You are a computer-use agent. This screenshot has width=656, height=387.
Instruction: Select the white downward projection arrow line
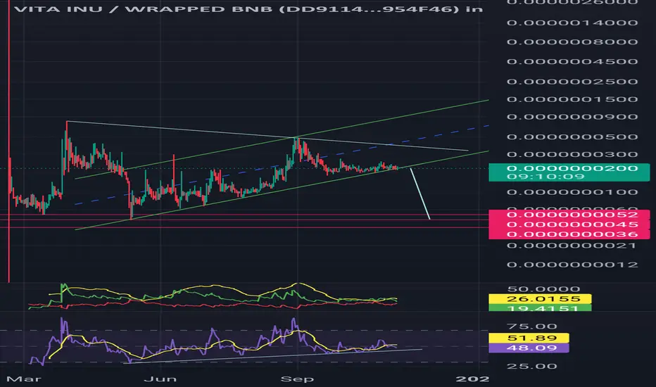[x=420, y=193]
